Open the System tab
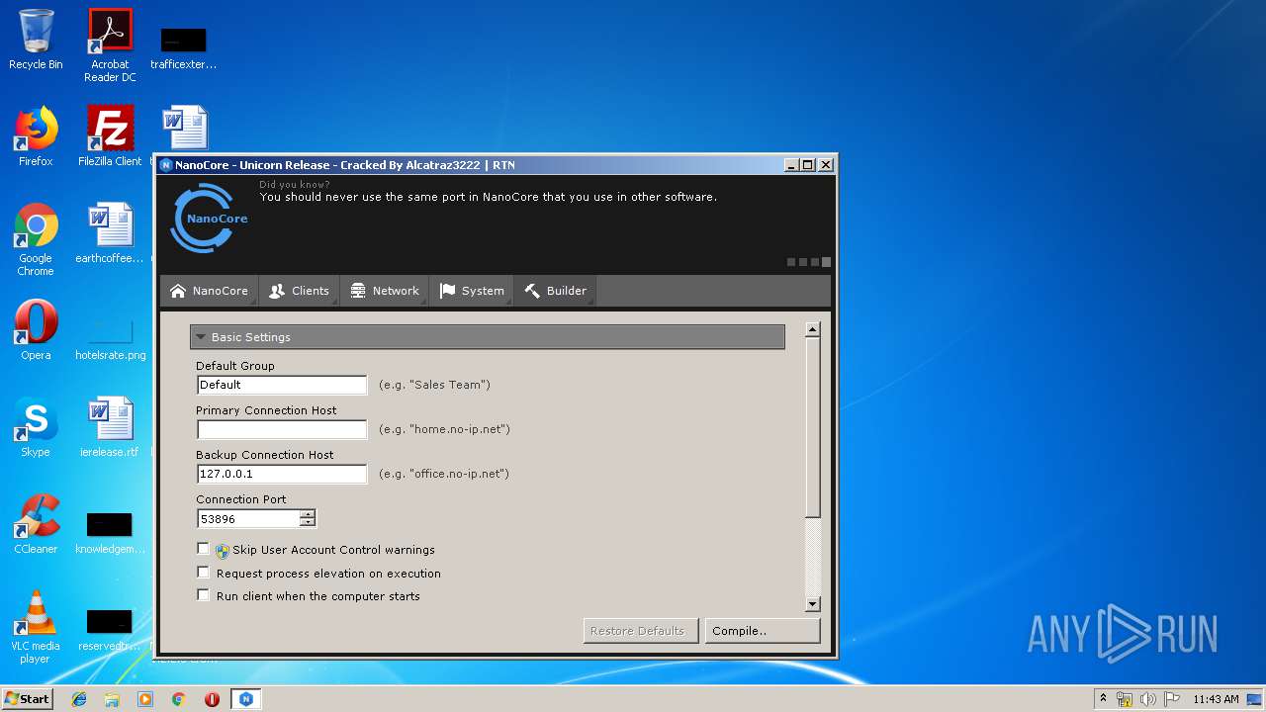This screenshot has height=712, width=1266. pos(472,291)
